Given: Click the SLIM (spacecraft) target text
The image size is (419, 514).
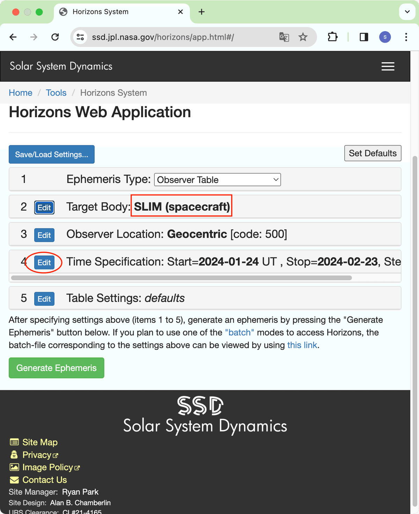Looking at the screenshot, I should [182, 207].
